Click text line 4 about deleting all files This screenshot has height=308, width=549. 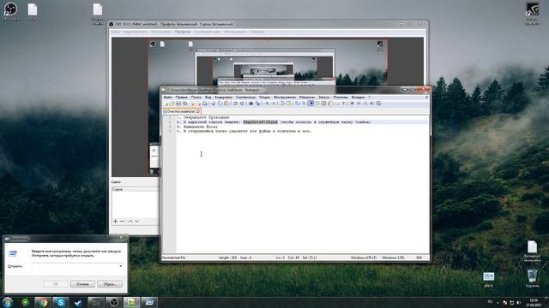[244, 131]
